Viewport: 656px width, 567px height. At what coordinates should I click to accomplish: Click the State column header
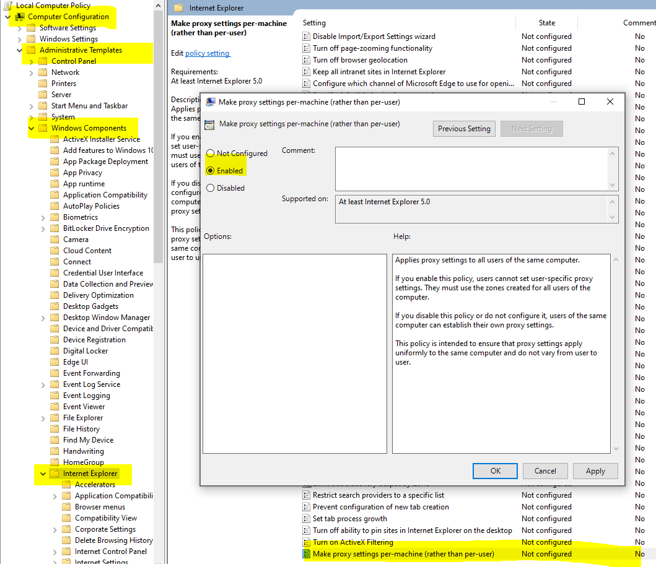[547, 23]
